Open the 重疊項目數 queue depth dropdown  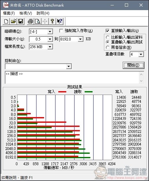[x=141, y=54]
